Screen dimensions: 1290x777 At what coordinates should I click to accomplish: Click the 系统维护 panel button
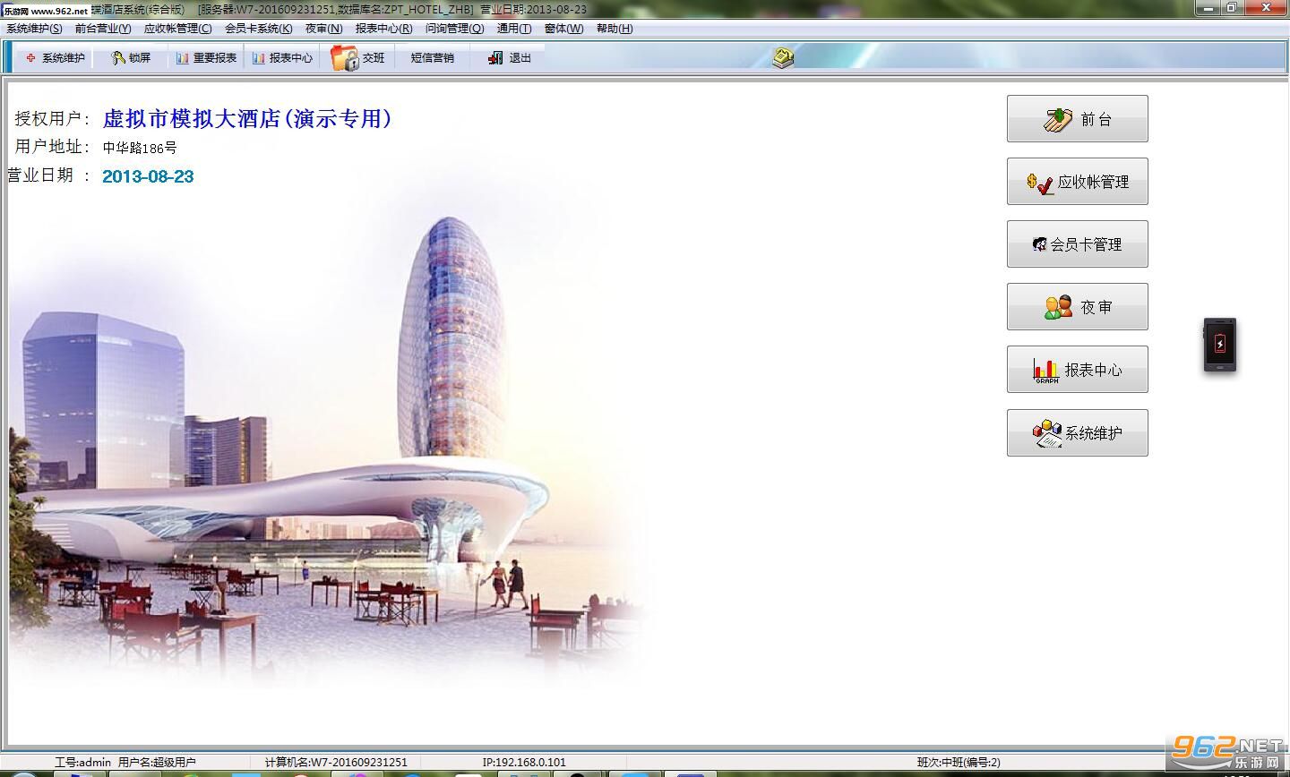(x=1077, y=432)
